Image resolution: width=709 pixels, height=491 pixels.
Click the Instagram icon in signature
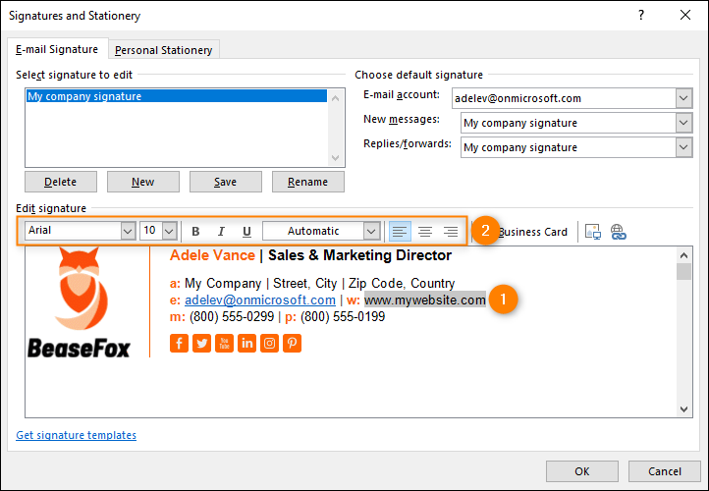click(x=269, y=343)
